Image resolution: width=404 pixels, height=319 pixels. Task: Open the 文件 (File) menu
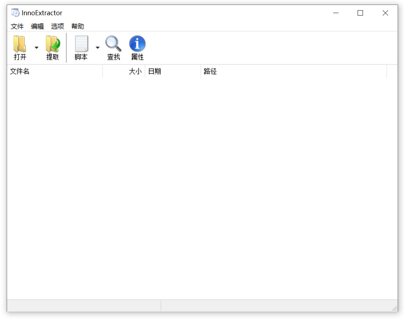[x=17, y=27]
